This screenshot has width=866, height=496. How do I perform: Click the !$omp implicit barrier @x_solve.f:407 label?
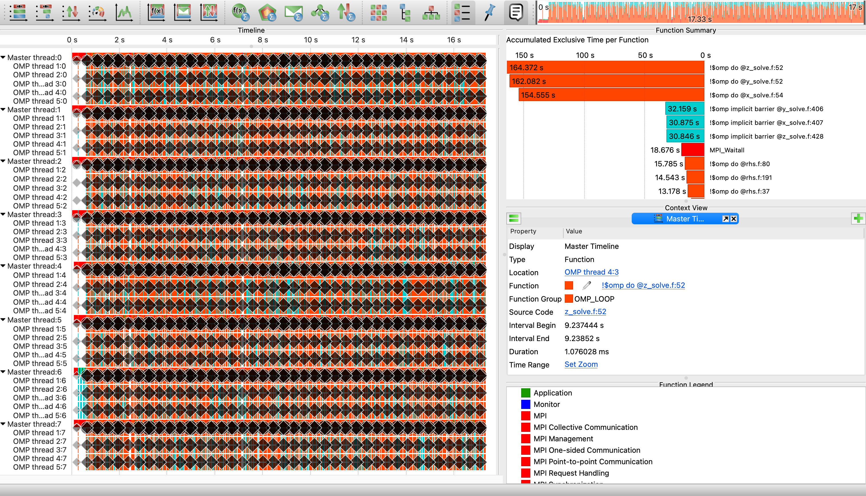766,123
